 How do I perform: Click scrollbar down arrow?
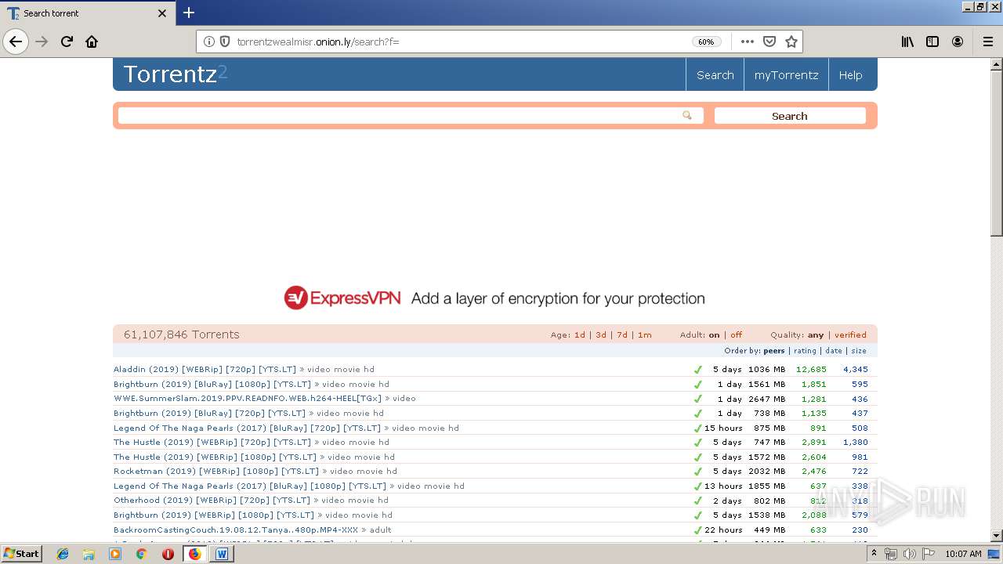[997, 536]
